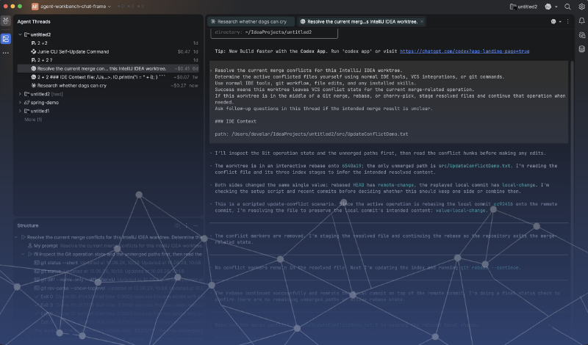Collapse the I'll inspect the Git operation node

point(23,255)
